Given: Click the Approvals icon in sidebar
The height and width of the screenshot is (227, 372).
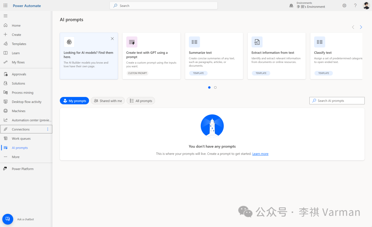Looking at the screenshot, I should (6, 74).
